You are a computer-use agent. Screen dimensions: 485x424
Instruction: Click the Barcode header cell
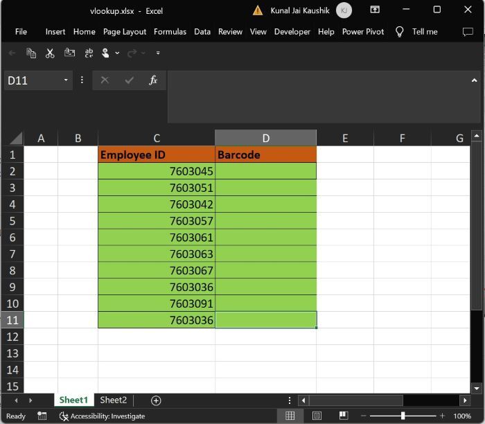[265, 154]
